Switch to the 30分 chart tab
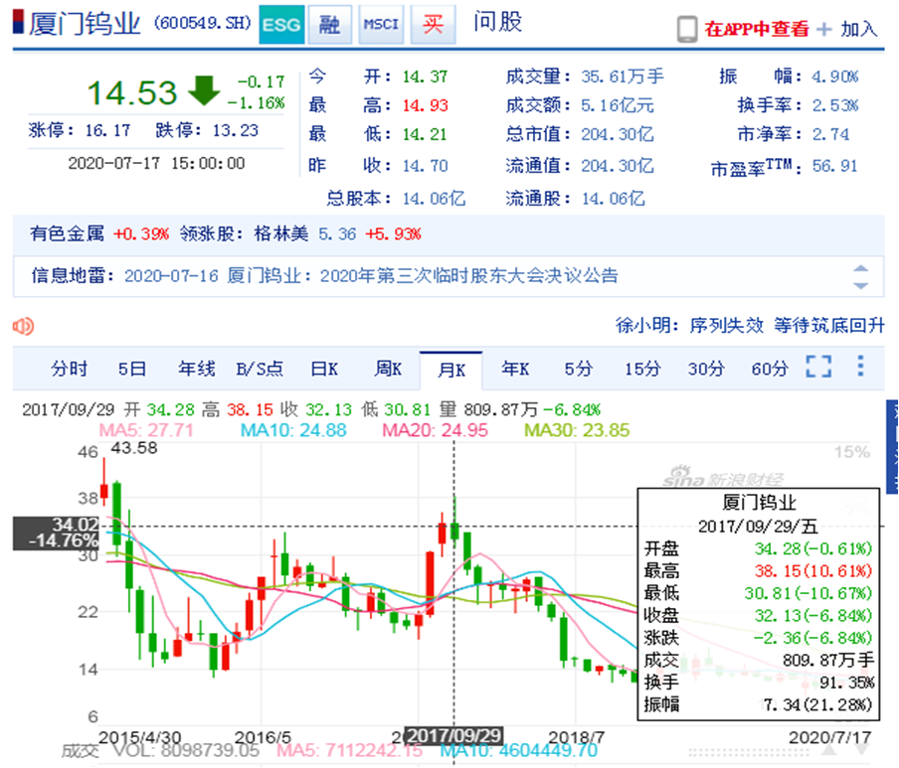Viewport: 899px width, 768px height. tap(706, 369)
